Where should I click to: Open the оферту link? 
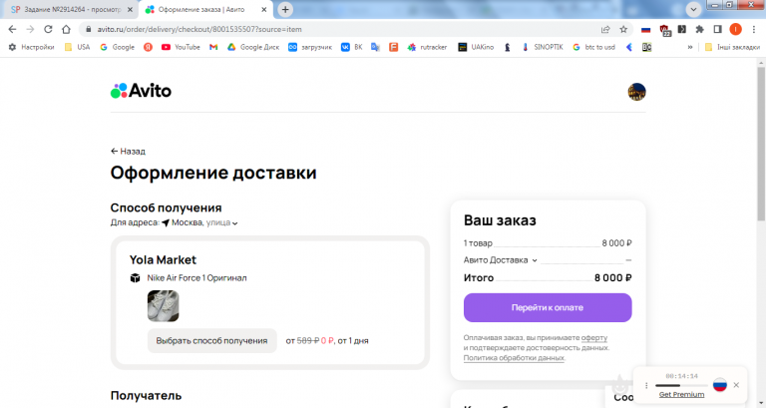594,337
